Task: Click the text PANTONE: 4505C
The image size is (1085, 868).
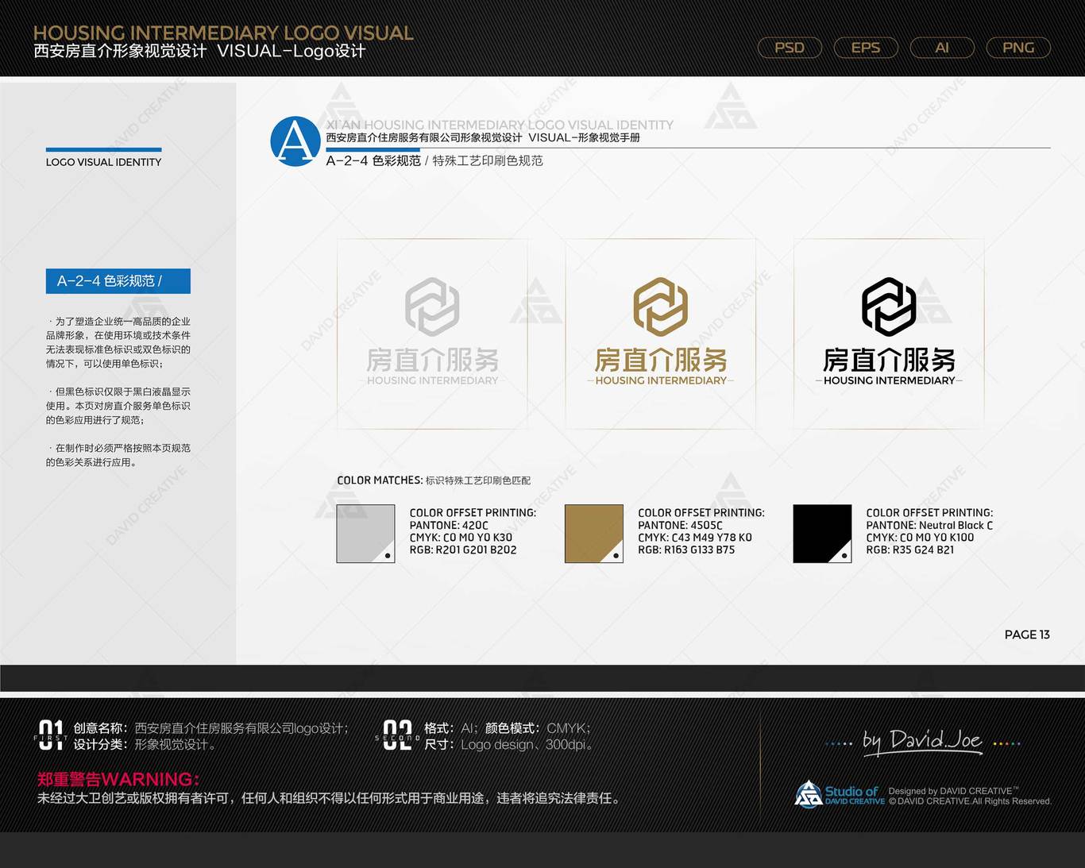Action: pos(681,525)
